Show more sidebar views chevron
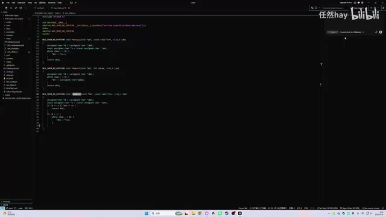The width and height of the screenshot is (386, 217). 25,8
